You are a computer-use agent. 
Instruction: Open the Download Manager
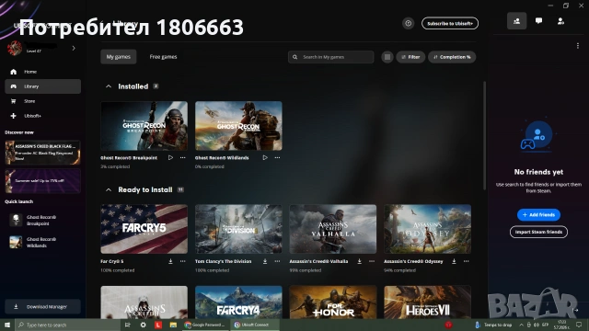(43, 306)
